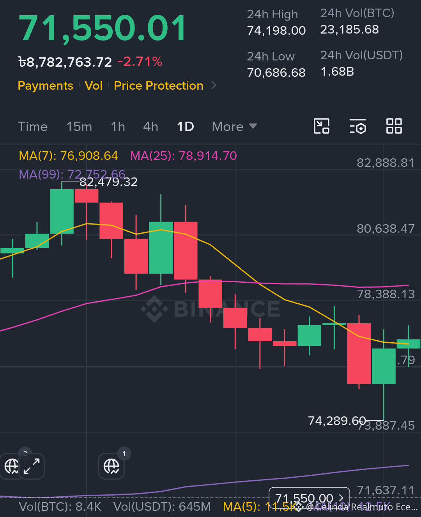421x517 pixels.
Task: Tap the 24h High value 74,198.00
Action: coord(276,30)
